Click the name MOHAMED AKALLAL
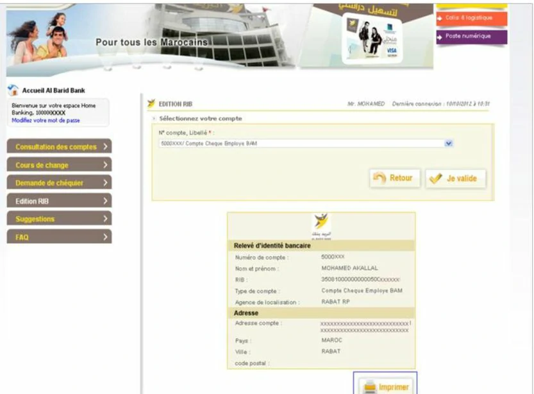Screen dimensions: 534x394 (350, 268)
